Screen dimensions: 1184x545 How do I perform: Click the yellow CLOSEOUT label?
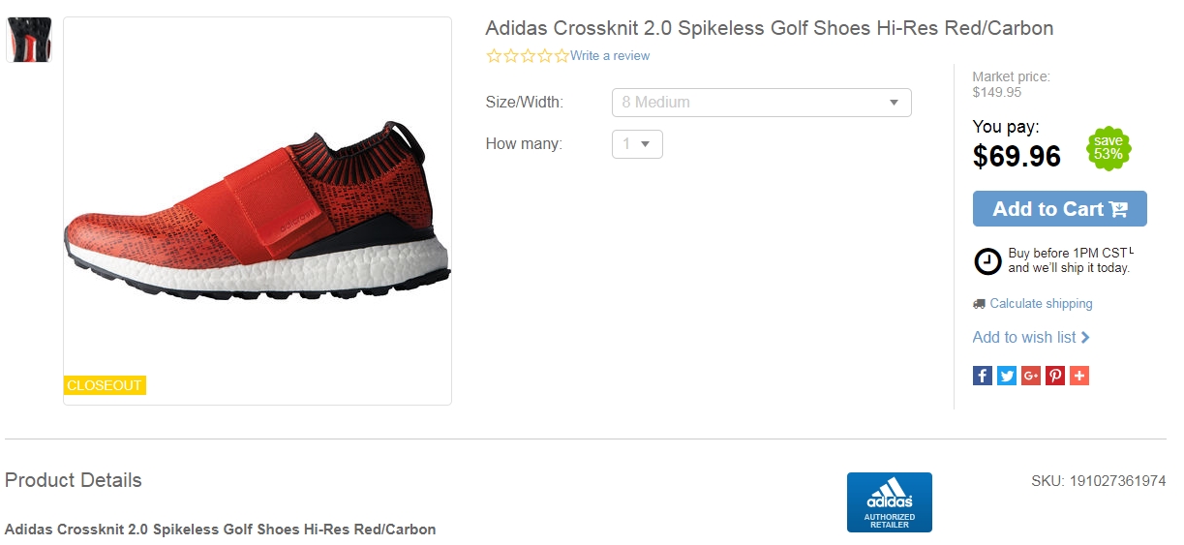tap(105, 385)
